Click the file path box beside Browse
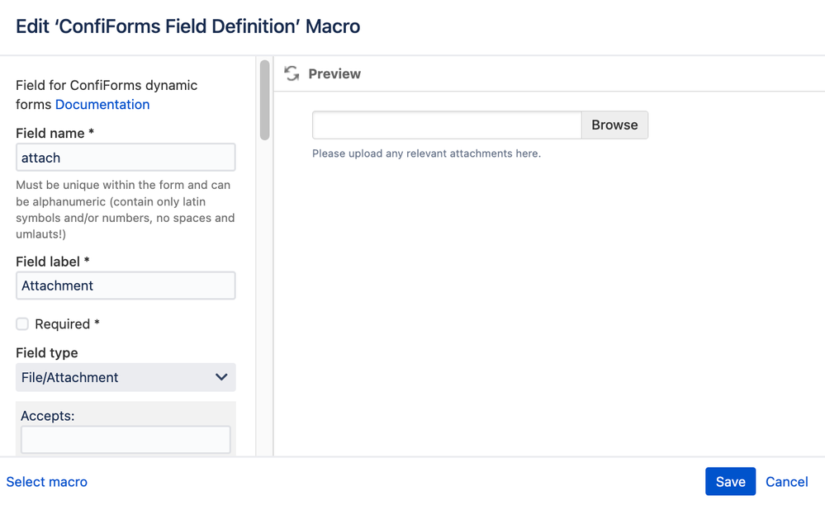Image resolution: width=825 pixels, height=505 pixels. [x=447, y=125]
